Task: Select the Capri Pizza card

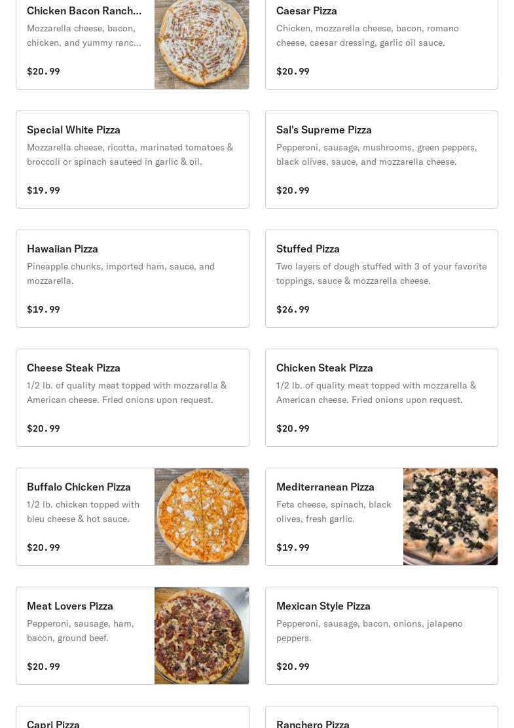Action: 132,718
